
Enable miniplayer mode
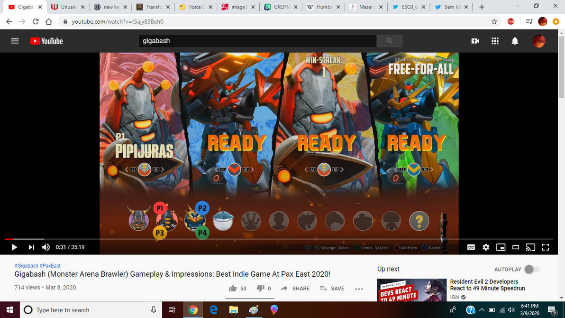click(501, 247)
